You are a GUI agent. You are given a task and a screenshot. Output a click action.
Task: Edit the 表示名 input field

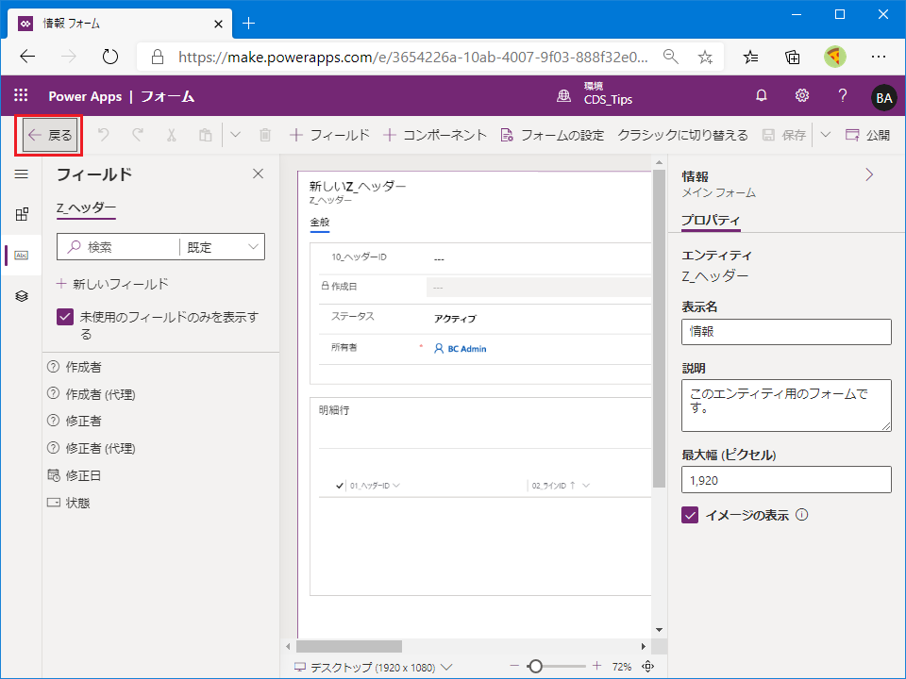click(x=786, y=332)
